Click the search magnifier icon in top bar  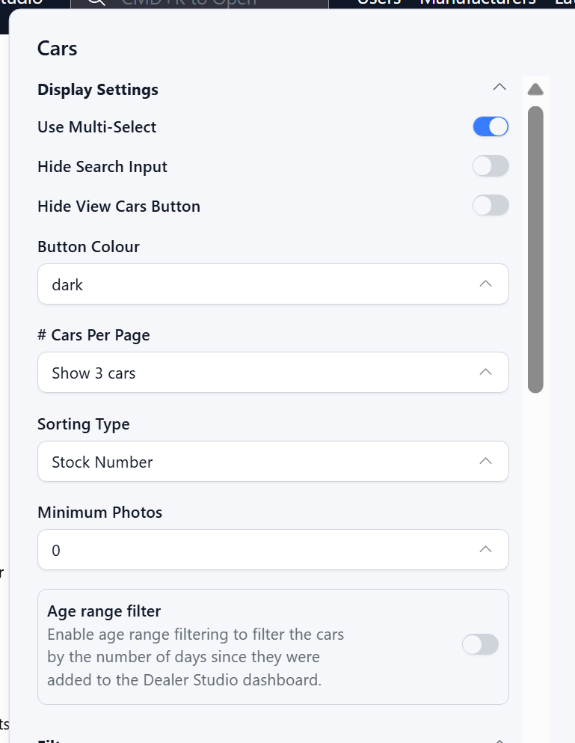[x=96, y=2]
